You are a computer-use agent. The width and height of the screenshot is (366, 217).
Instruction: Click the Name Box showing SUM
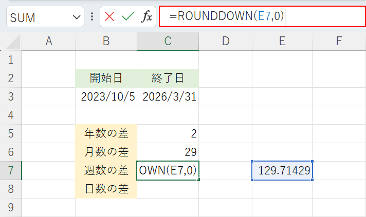click(x=39, y=17)
